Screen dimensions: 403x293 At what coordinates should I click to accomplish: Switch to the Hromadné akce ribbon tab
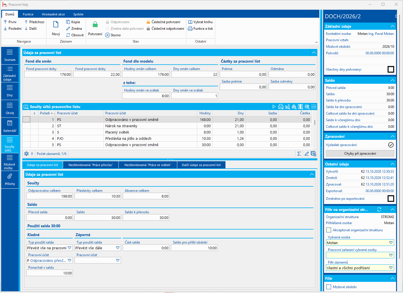[x=53, y=14]
